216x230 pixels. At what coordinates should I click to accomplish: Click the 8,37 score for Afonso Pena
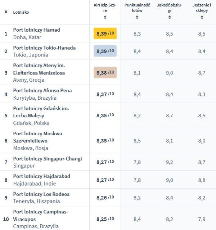click(x=105, y=94)
